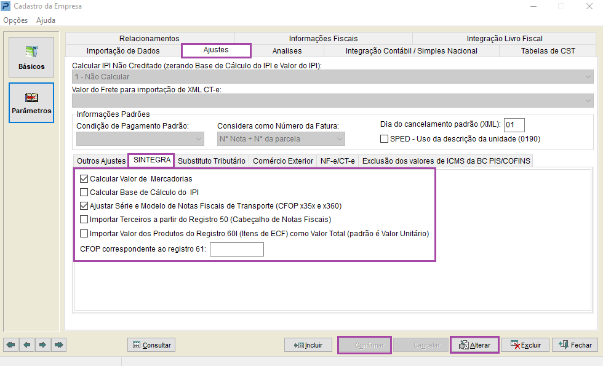Select Outros Ajustes sub-tab

pyautogui.click(x=101, y=161)
